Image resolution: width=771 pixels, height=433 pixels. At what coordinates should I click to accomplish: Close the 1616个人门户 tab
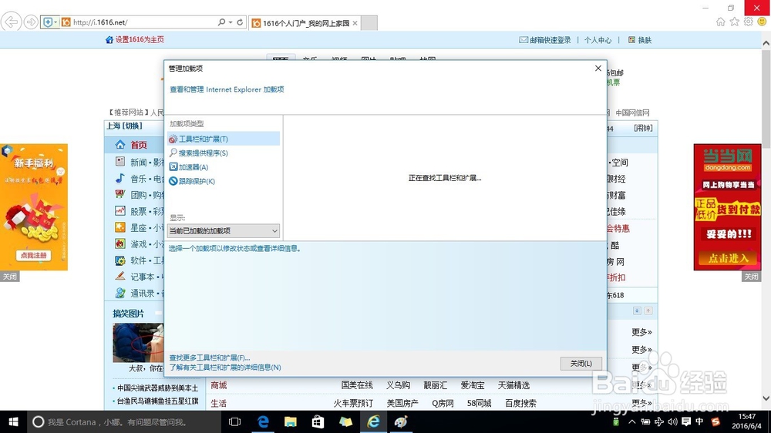pos(355,23)
